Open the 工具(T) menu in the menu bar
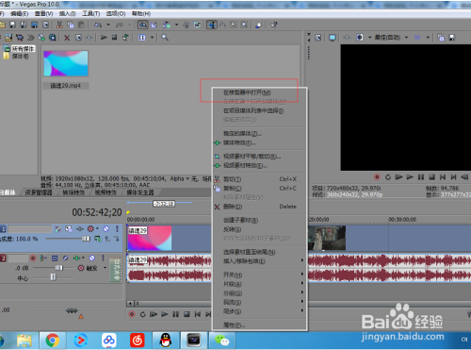 91,13
